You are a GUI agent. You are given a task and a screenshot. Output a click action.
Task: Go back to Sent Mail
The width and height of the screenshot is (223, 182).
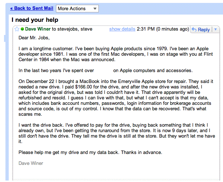(32, 8)
